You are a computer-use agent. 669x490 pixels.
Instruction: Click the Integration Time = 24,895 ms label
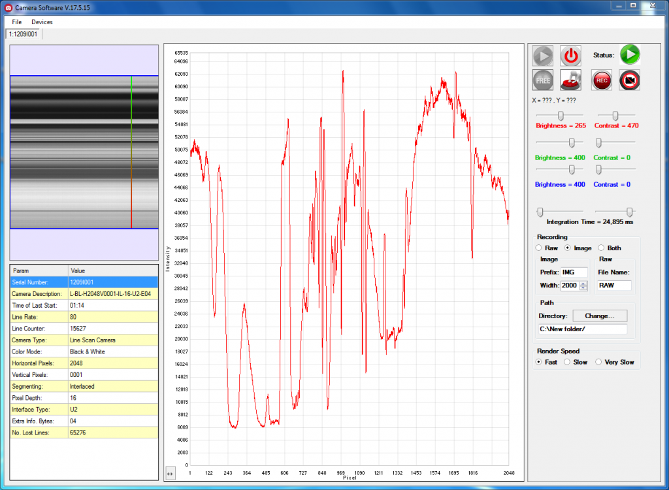[x=590, y=221]
